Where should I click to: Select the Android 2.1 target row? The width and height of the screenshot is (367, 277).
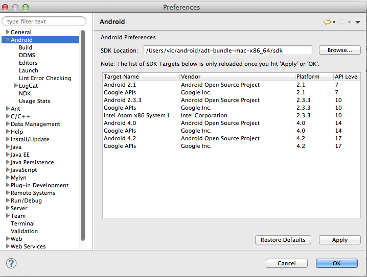(x=231, y=85)
